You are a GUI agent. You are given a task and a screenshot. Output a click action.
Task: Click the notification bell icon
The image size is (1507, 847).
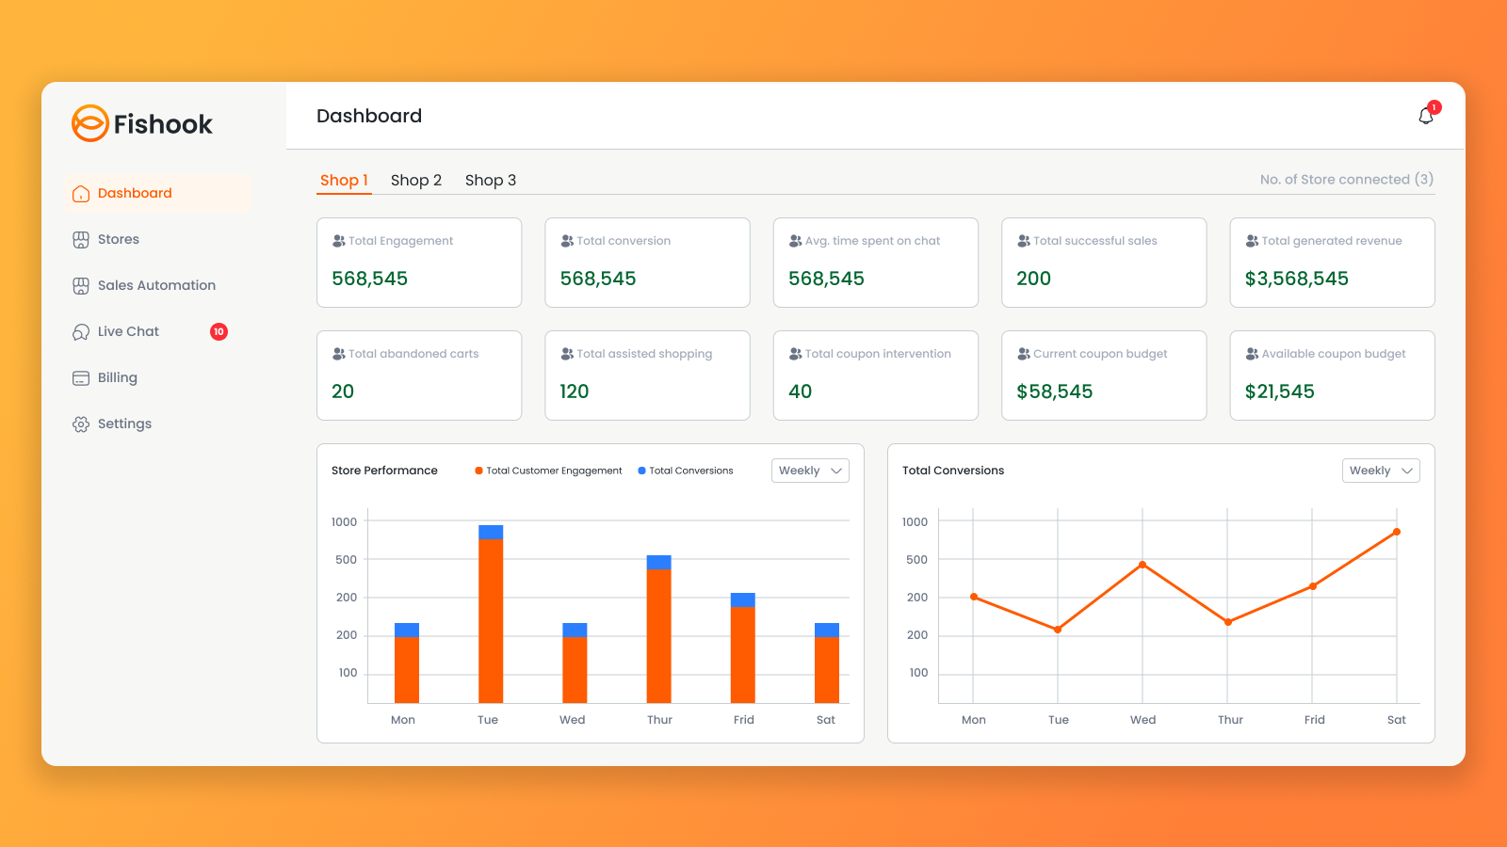coord(1424,115)
